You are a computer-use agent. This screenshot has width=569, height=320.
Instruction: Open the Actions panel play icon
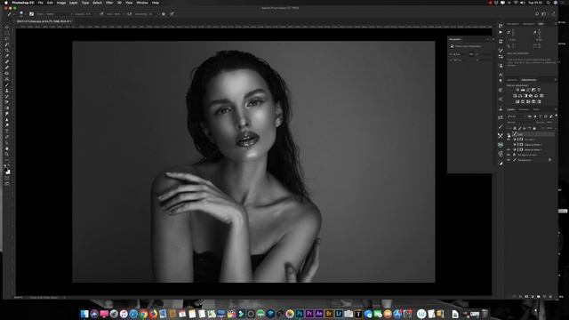point(501,32)
